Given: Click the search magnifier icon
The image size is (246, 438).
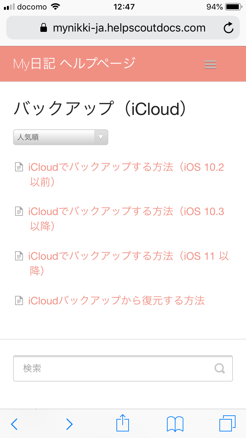Looking at the screenshot, I should pyautogui.click(x=220, y=368).
